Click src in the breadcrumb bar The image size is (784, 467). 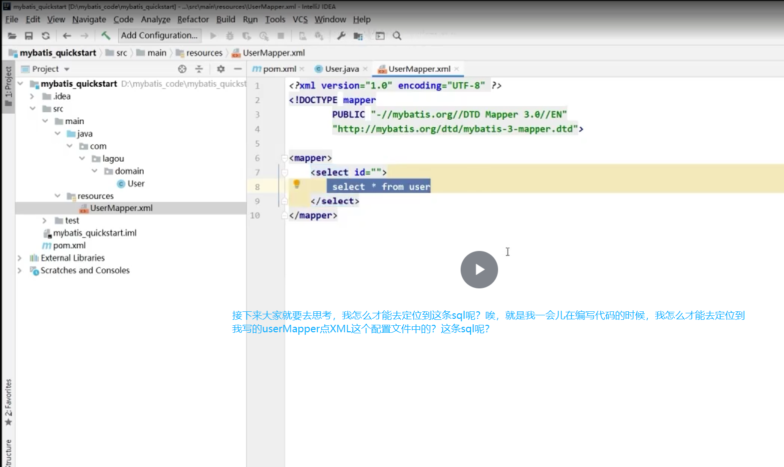point(116,53)
